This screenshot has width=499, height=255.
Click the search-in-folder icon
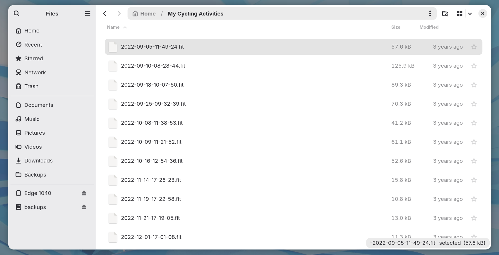pos(445,13)
